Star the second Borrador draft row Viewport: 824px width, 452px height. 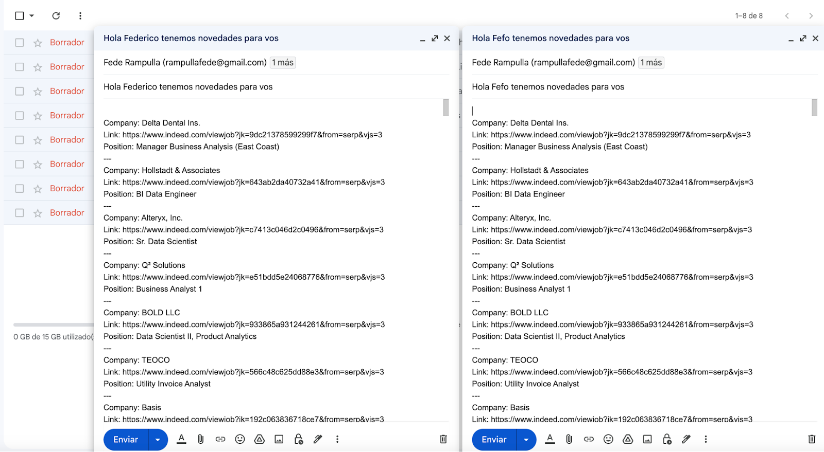[x=38, y=67]
